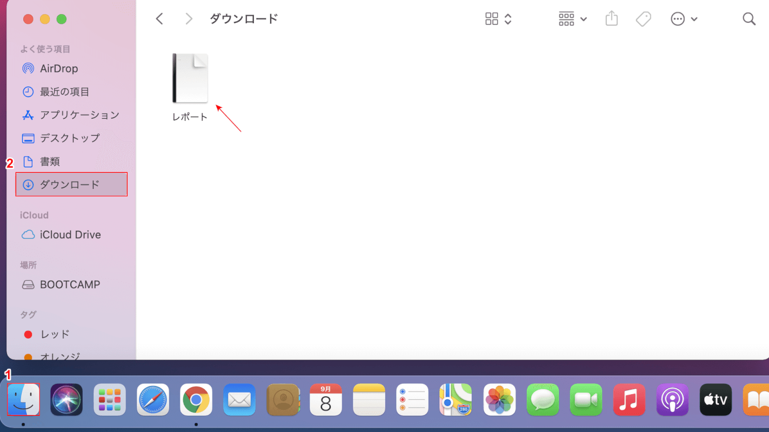Open Notes app in Dock
Image resolution: width=769 pixels, height=432 pixels.
[x=369, y=400]
